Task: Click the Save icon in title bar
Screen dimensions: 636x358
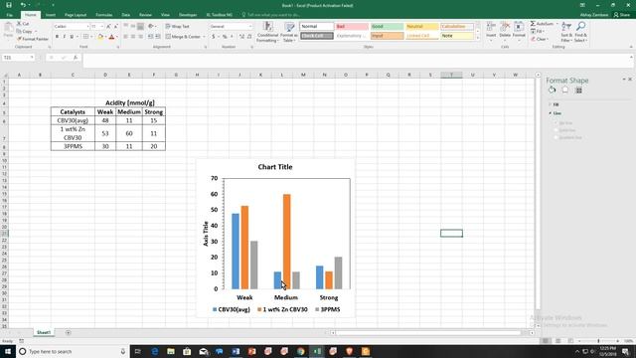Action: (x=9, y=5)
